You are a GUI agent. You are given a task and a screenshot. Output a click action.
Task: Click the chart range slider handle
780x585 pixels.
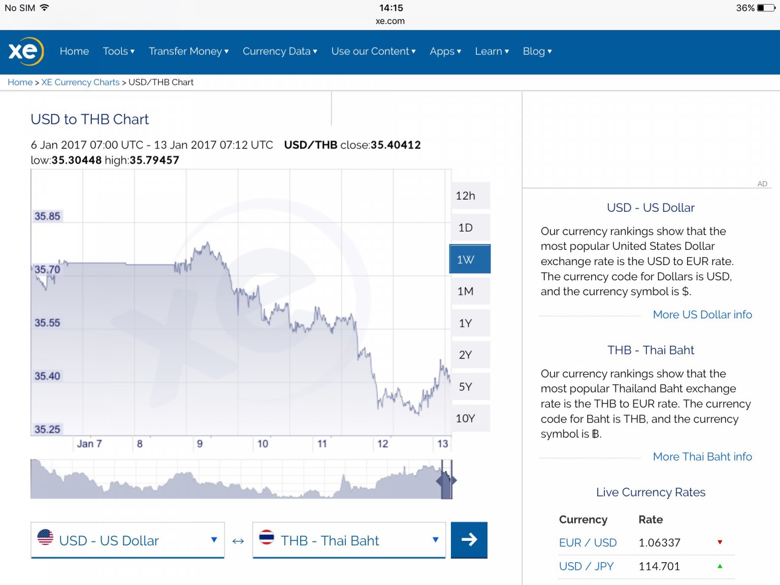(x=446, y=480)
